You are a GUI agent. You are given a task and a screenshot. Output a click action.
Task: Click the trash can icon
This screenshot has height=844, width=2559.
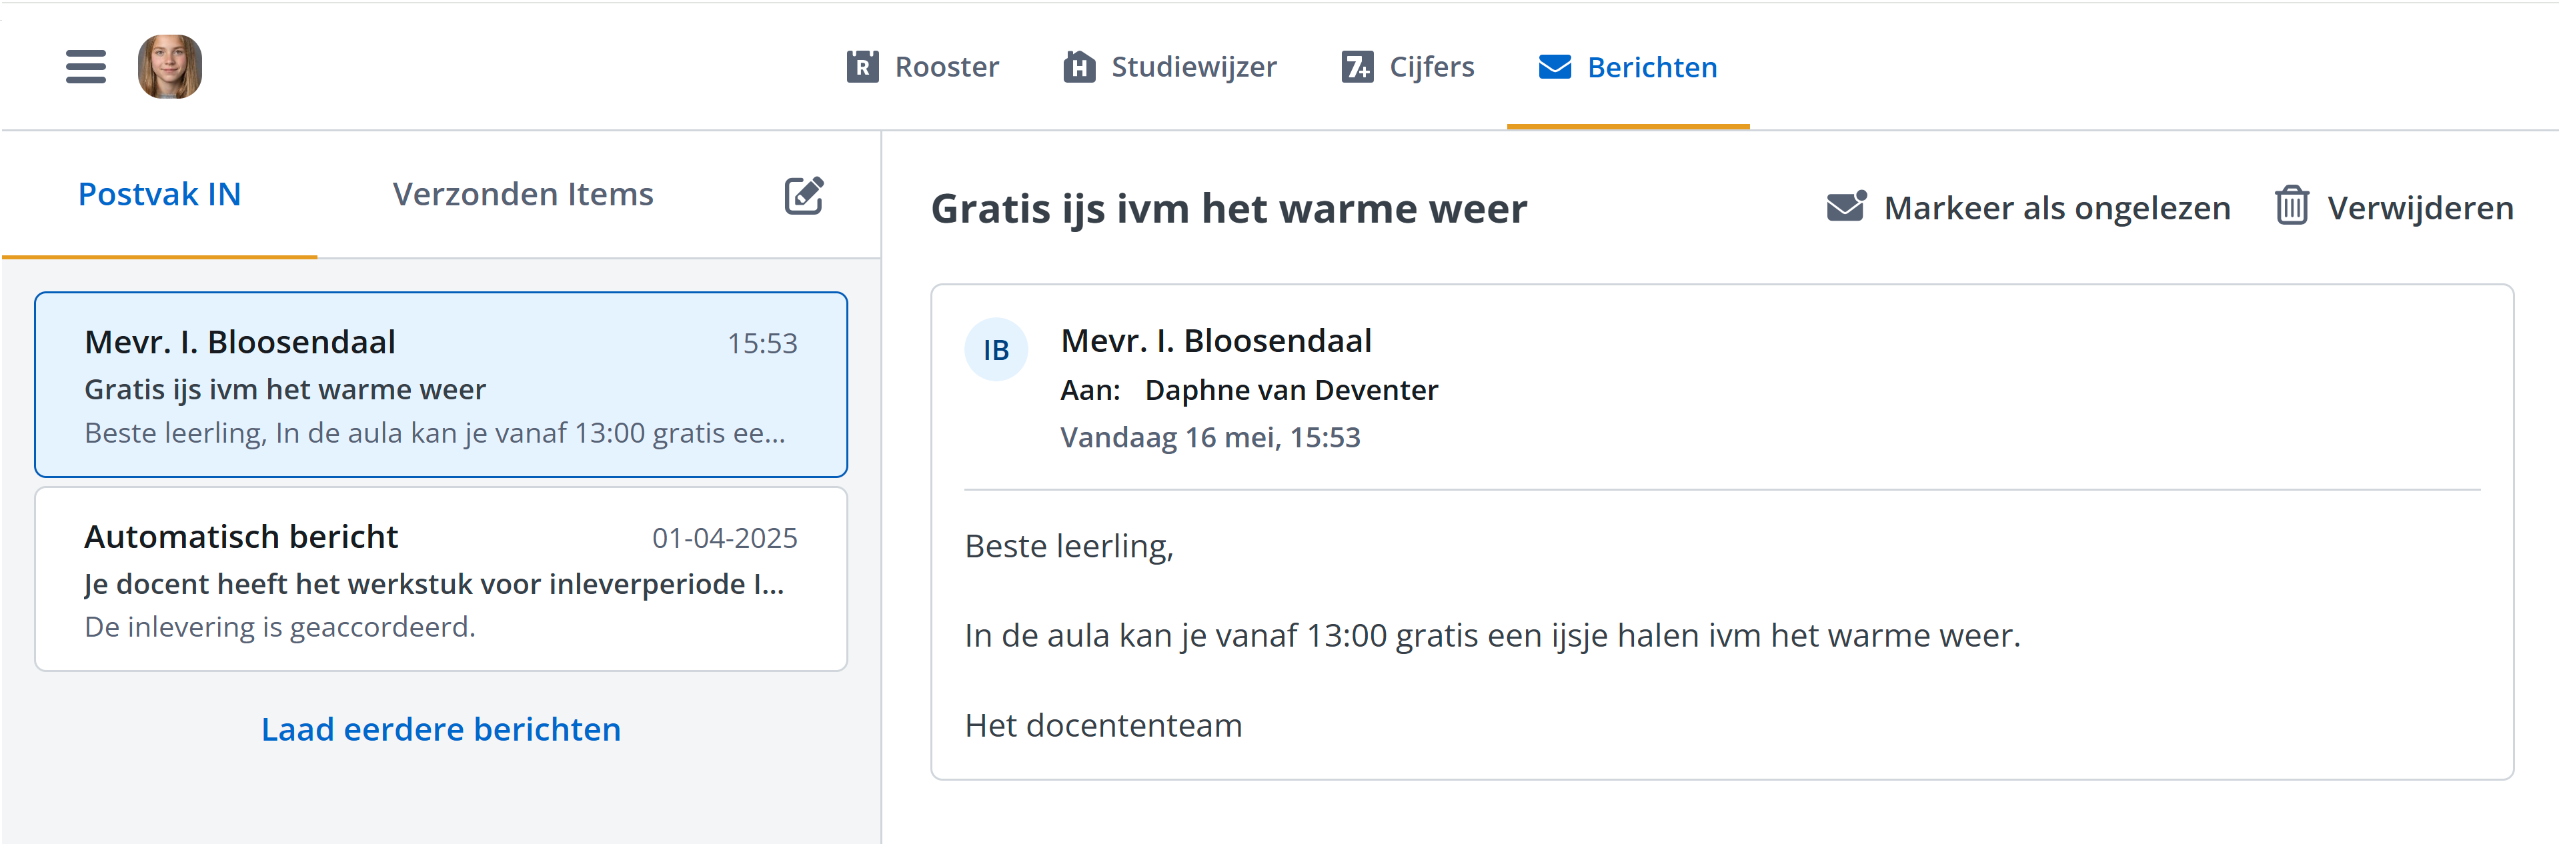click(x=2291, y=207)
